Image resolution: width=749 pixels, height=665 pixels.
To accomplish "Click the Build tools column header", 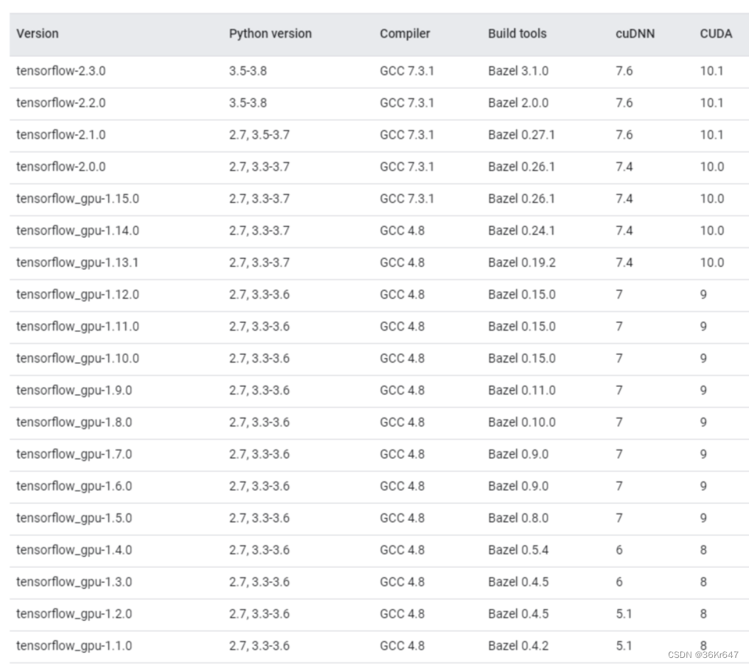I will [518, 34].
